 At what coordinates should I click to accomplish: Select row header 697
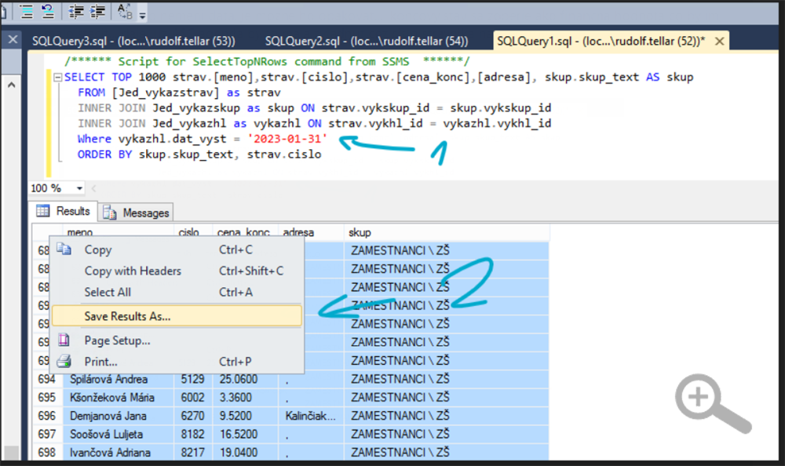[48, 434]
